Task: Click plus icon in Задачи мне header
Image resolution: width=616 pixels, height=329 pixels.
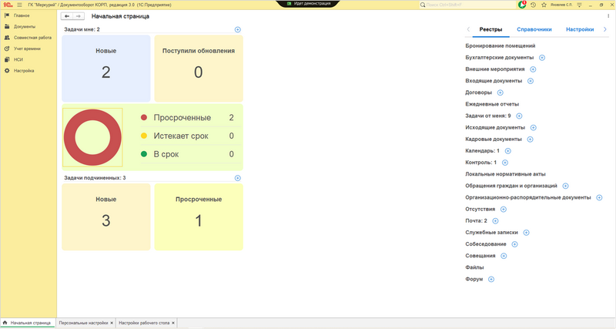Action: pyautogui.click(x=237, y=29)
